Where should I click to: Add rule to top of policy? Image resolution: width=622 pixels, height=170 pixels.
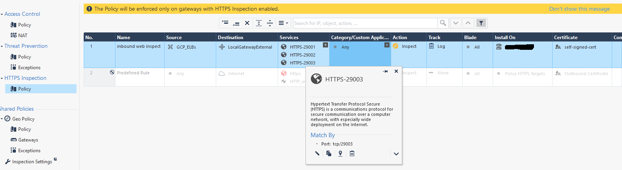pos(225,23)
